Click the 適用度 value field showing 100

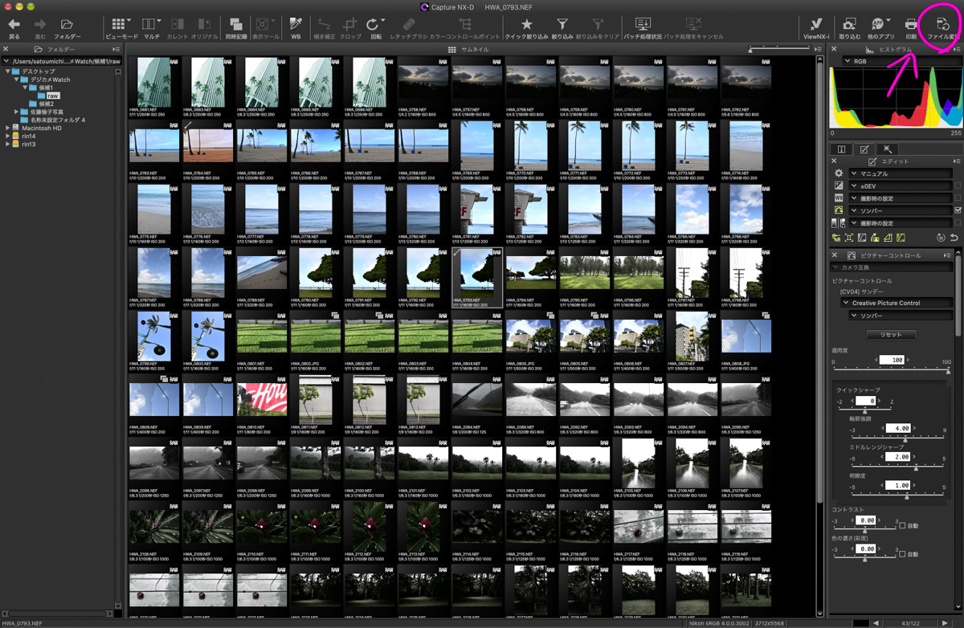(891, 360)
